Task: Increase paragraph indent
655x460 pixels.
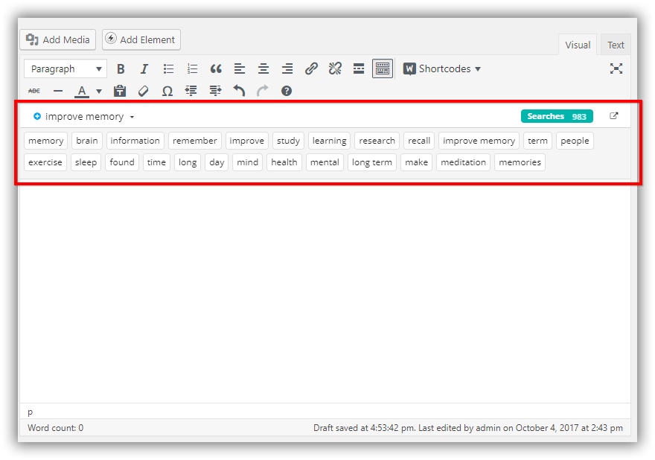Action: pyautogui.click(x=216, y=91)
